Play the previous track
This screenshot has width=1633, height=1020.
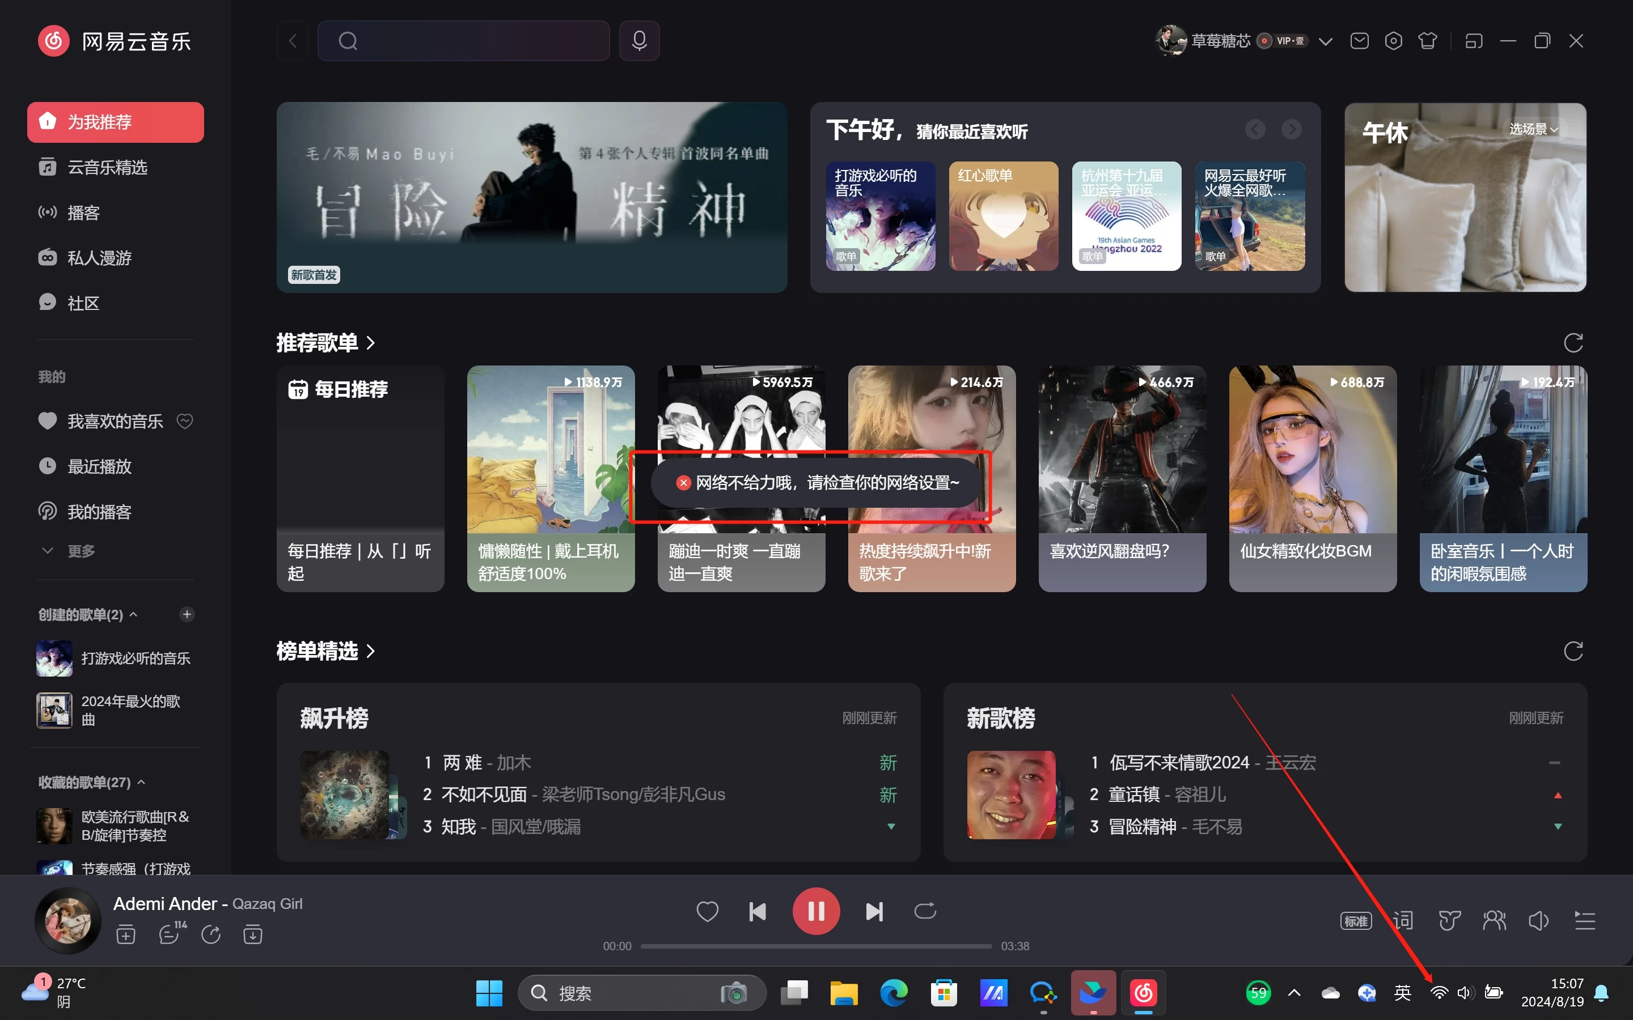[757, 911]
